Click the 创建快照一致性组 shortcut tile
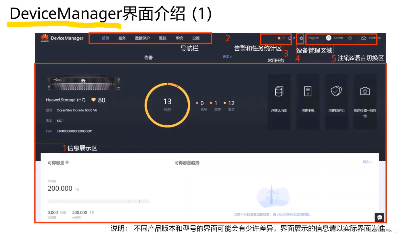Viewport: 401px width, 235px height. point(365,102)
